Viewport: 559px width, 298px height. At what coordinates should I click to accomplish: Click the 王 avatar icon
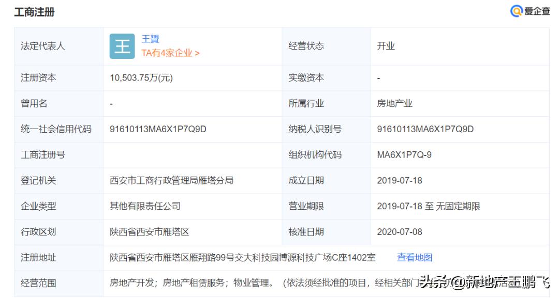tap(122, 46)
